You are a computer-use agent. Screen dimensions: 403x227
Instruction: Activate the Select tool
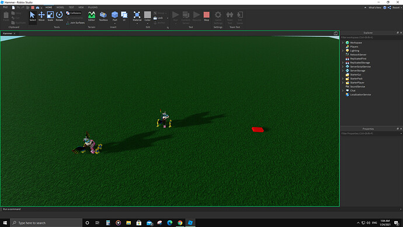coord(32,16)
